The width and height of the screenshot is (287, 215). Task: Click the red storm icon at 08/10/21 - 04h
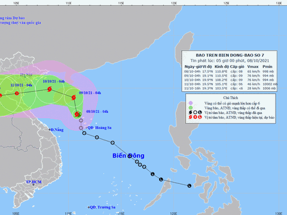77,114
